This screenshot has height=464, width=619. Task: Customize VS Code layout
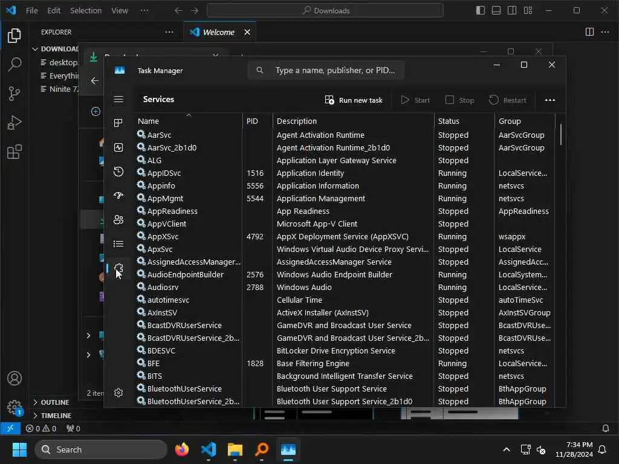(x=528, y=11)
